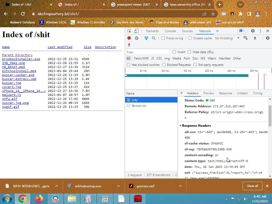Close the request details pane
The image size is (272, 204).
[x=181, y=93]
